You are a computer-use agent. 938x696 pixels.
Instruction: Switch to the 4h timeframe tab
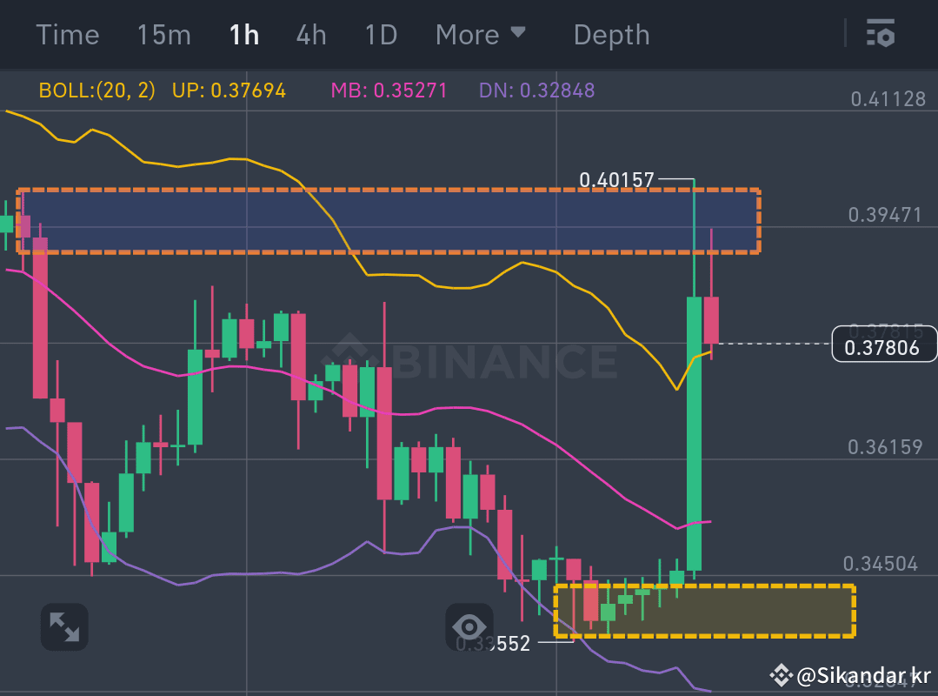click(x=310, y=34)
